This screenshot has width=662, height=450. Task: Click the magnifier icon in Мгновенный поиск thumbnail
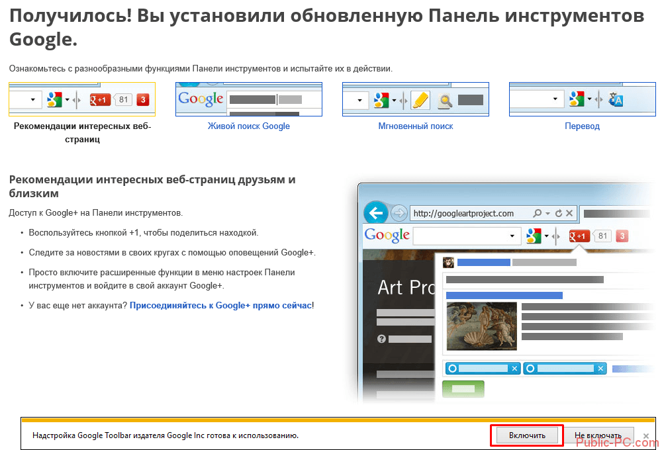(x=446, y=101)
